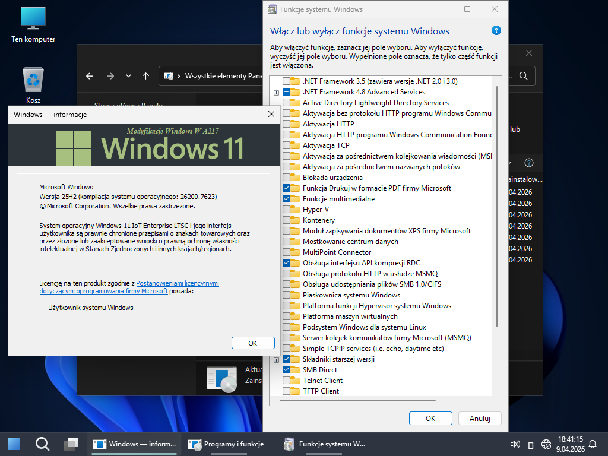Click the Control Panel search magnifier icon
608x456 pixels.
523,76
